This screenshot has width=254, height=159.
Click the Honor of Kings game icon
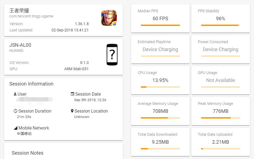109,18
